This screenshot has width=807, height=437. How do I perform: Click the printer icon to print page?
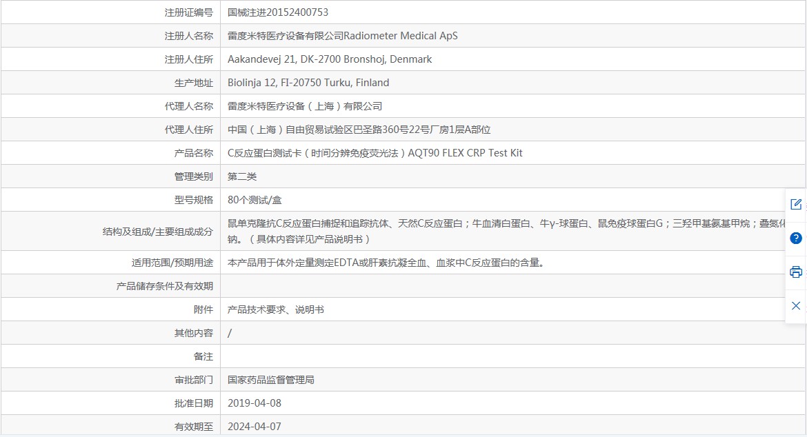tap(796, 272)
